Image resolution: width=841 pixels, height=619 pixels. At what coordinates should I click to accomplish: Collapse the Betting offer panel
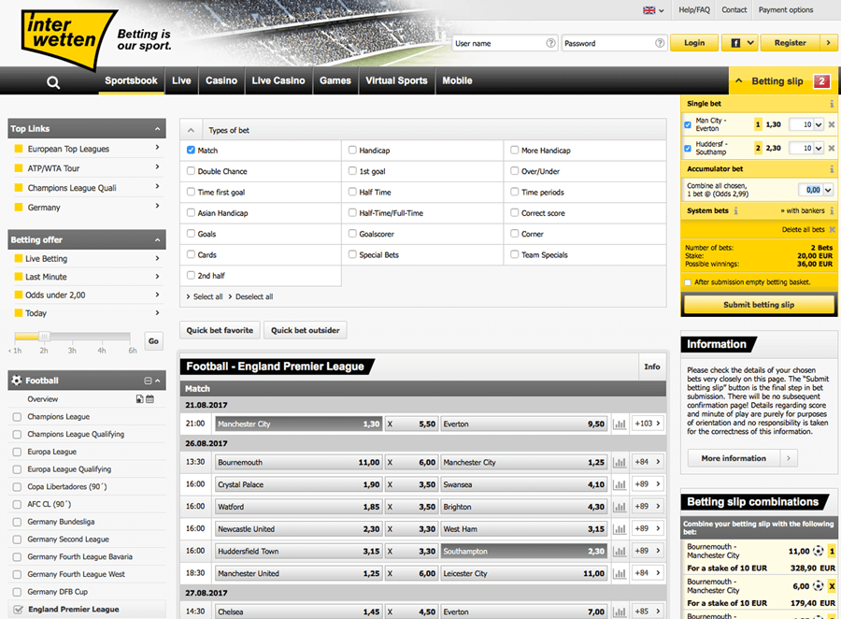coord(157,240)
